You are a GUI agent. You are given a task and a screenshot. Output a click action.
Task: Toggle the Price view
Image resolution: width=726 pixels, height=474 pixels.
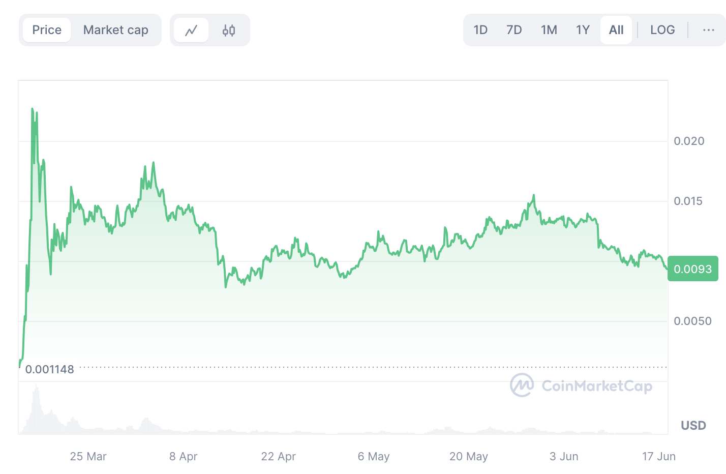[x=46, y=30]
